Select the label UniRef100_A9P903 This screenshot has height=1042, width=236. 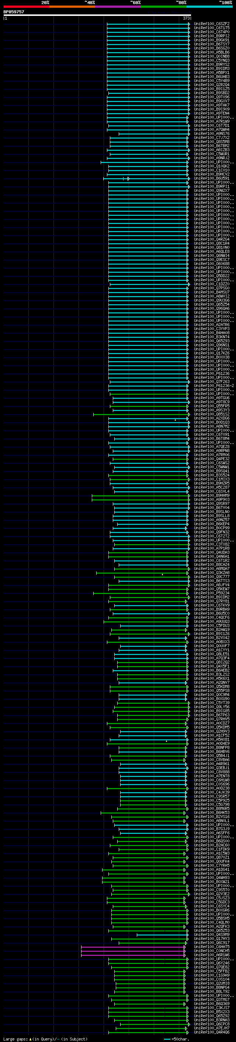[x=212, y=500]
